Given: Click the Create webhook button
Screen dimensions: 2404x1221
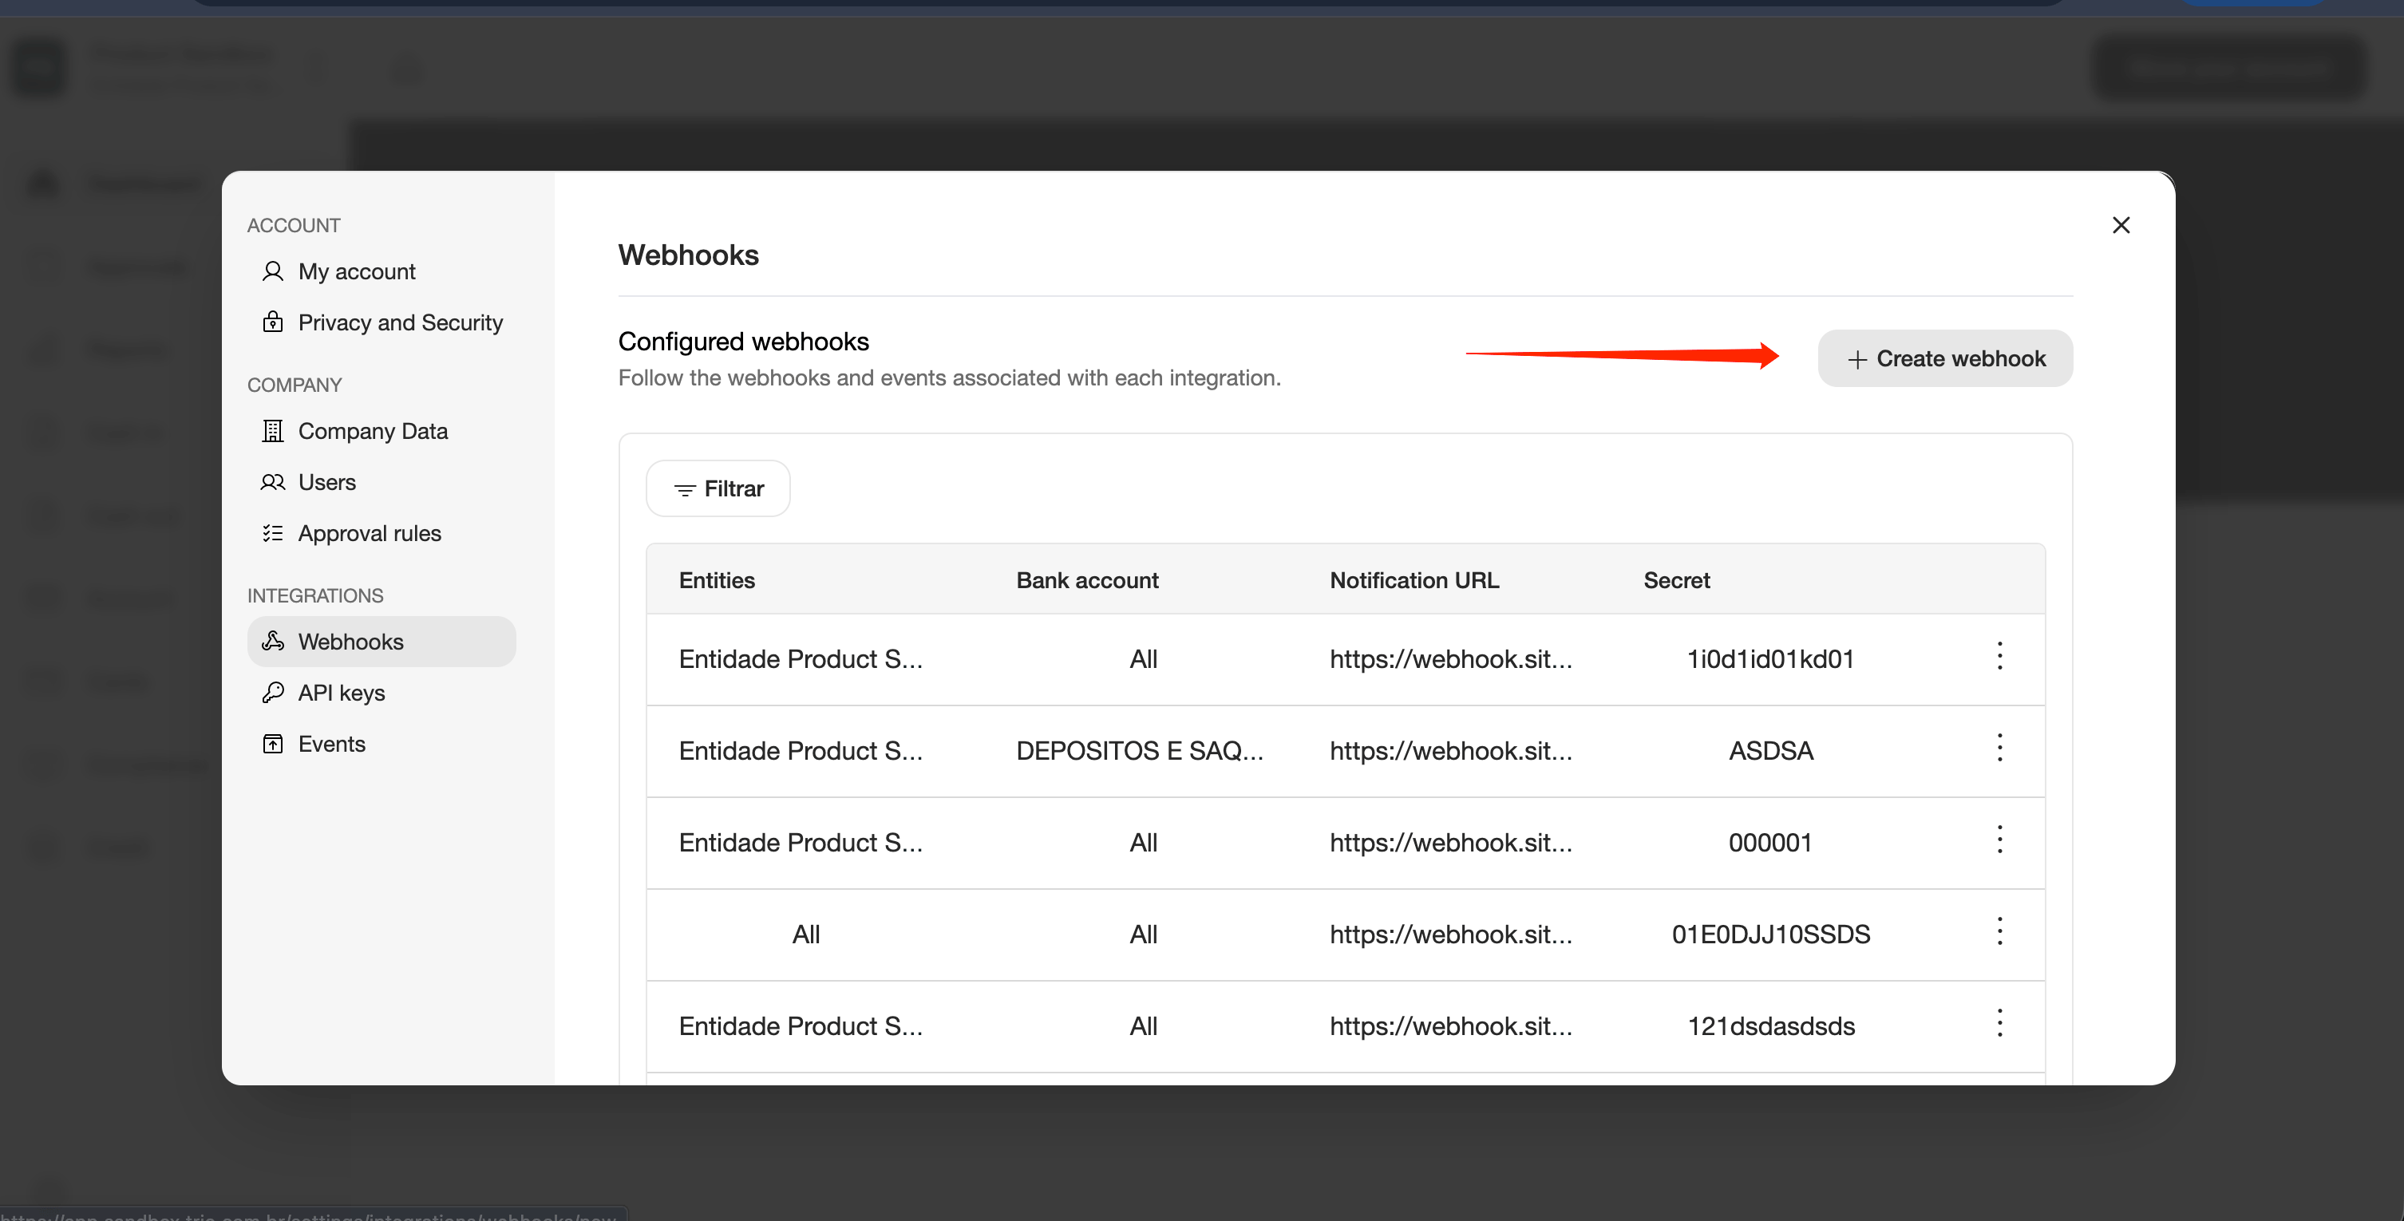Looking at the screenshot, I should click(x=1945, y=358).
